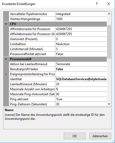Select the Ping aktiviert True value
Screen dimensions: 115x143
click(81, 99)
